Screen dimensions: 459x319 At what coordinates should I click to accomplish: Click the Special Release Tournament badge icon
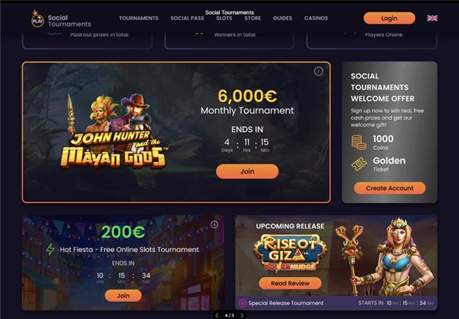[x=243, y=303]
